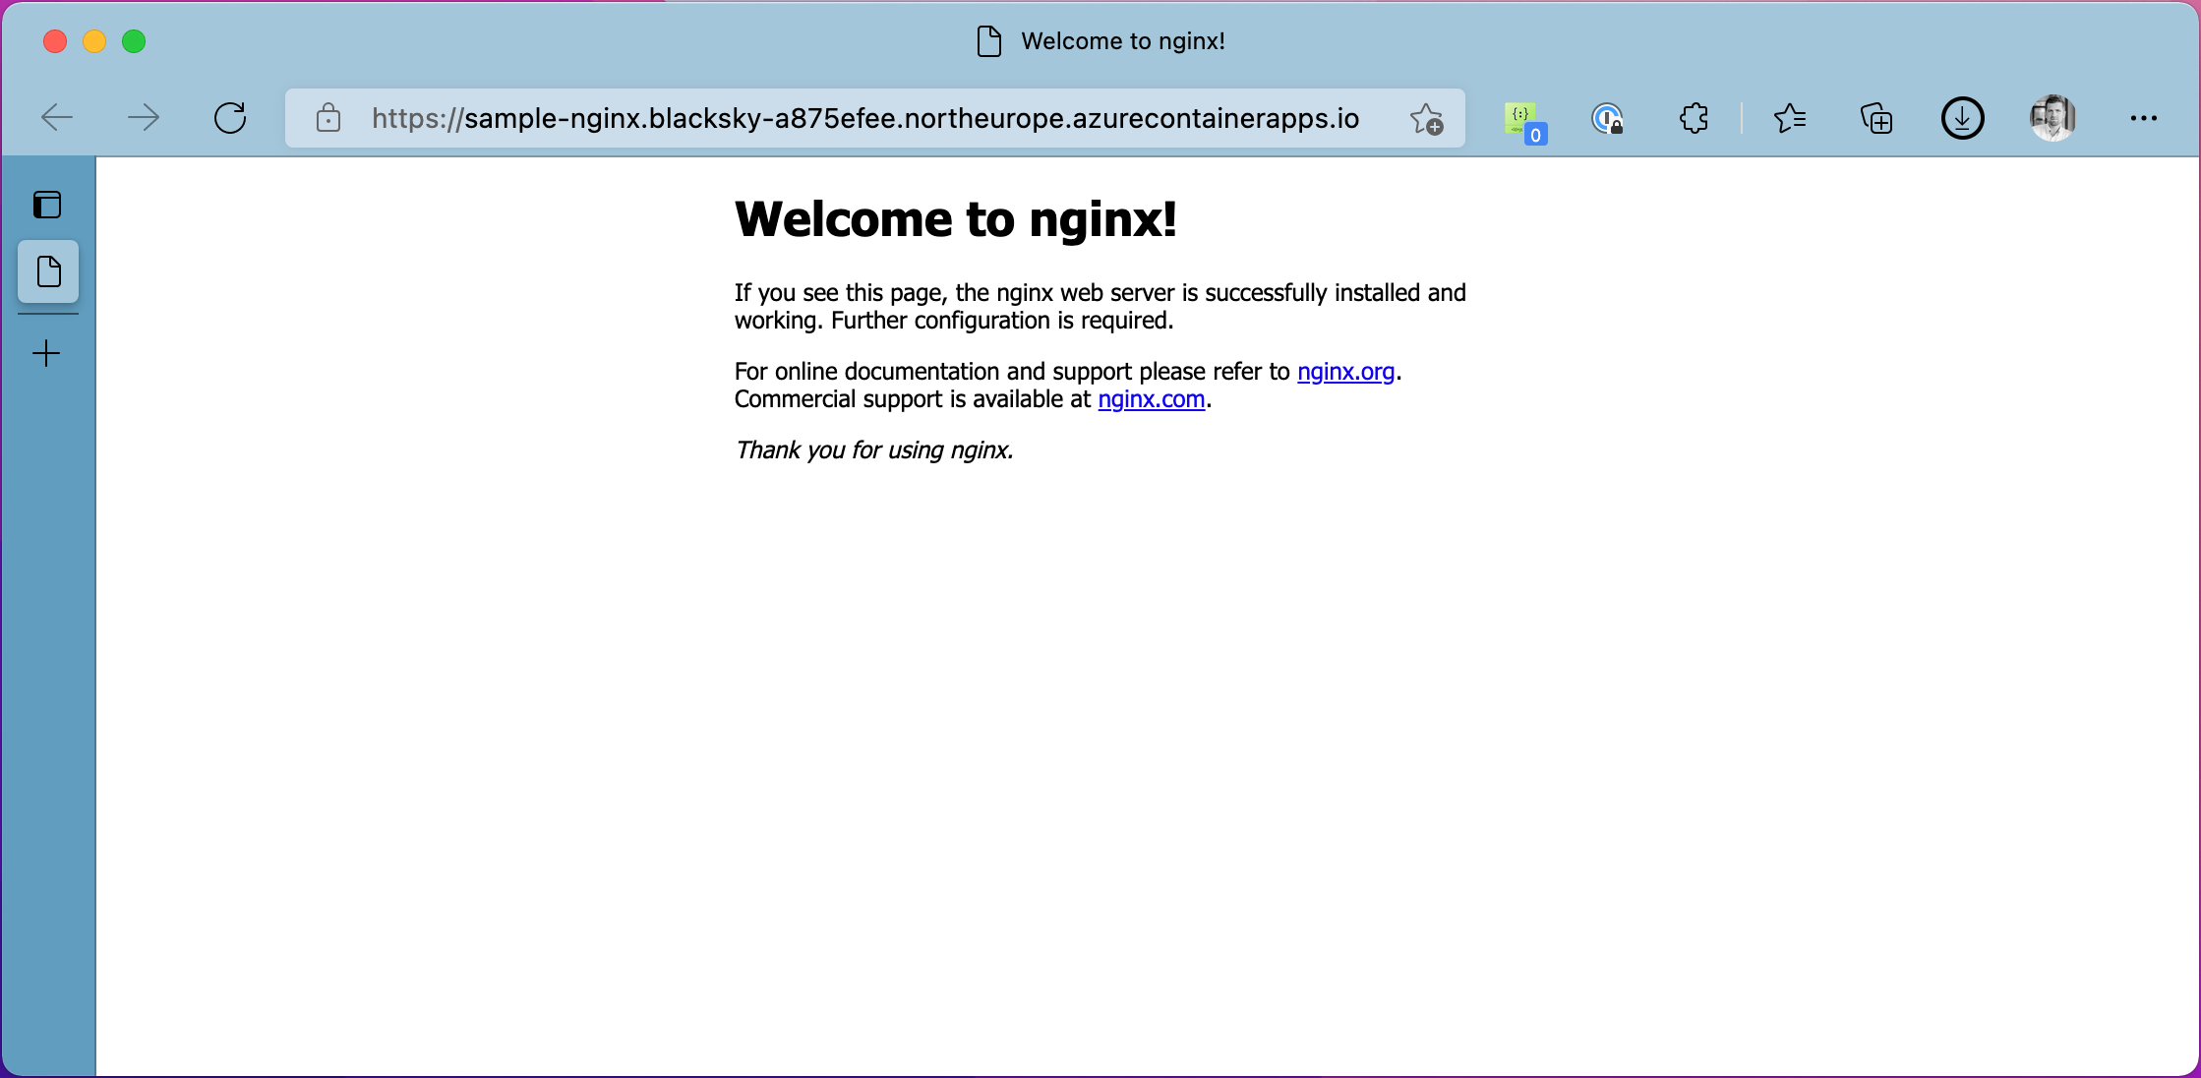2201x1078 pixels.
Task: Click the forward navigation arrow
Action: 144,118
